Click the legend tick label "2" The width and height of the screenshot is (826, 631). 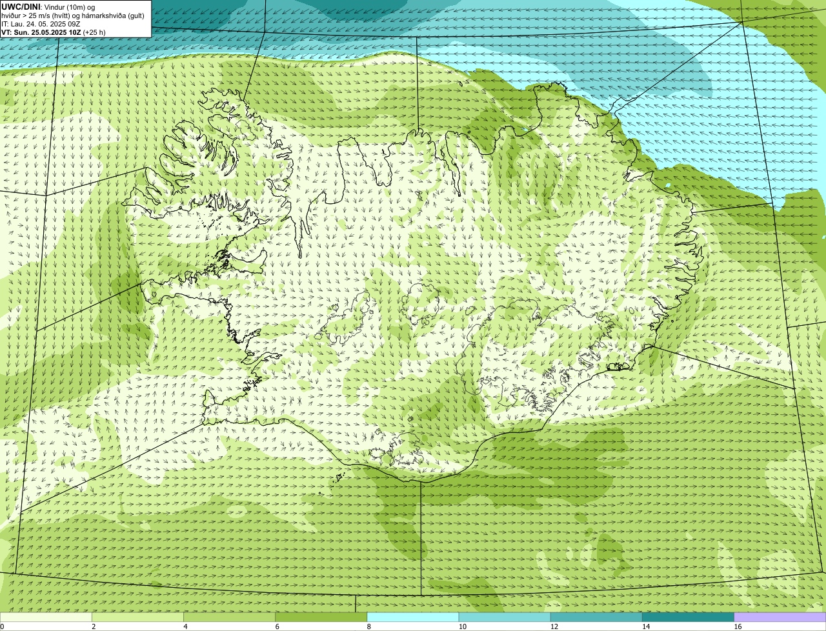point(94,626)
